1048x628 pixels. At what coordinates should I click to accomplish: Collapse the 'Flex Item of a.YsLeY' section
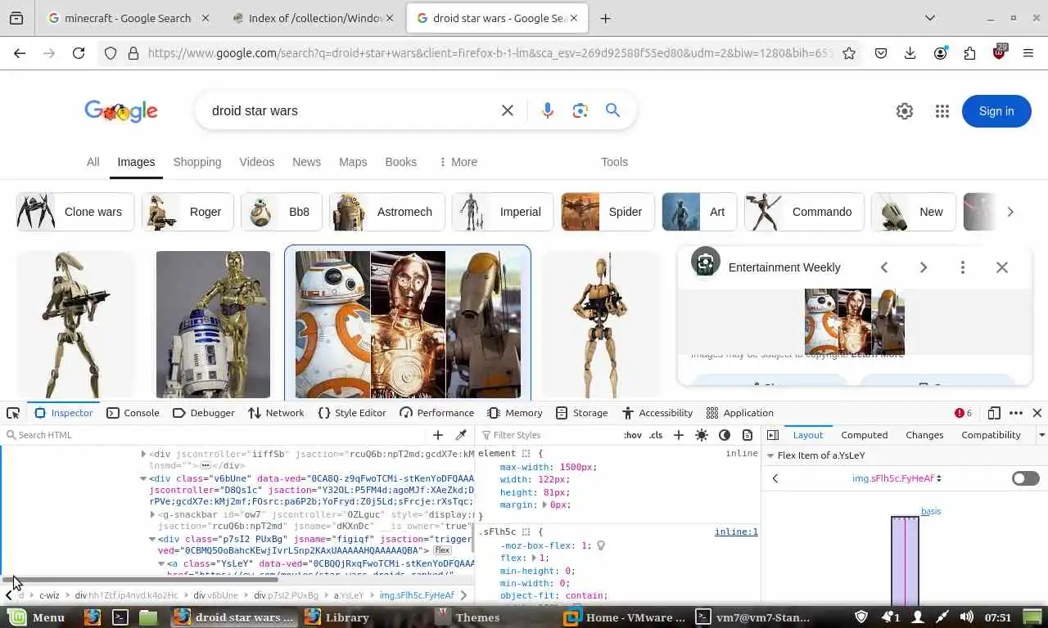pos(770,455)
